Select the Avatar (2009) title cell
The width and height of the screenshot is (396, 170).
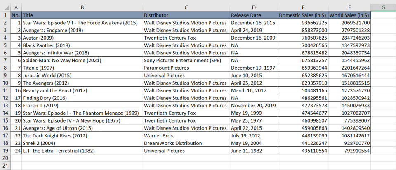[82, 38]
